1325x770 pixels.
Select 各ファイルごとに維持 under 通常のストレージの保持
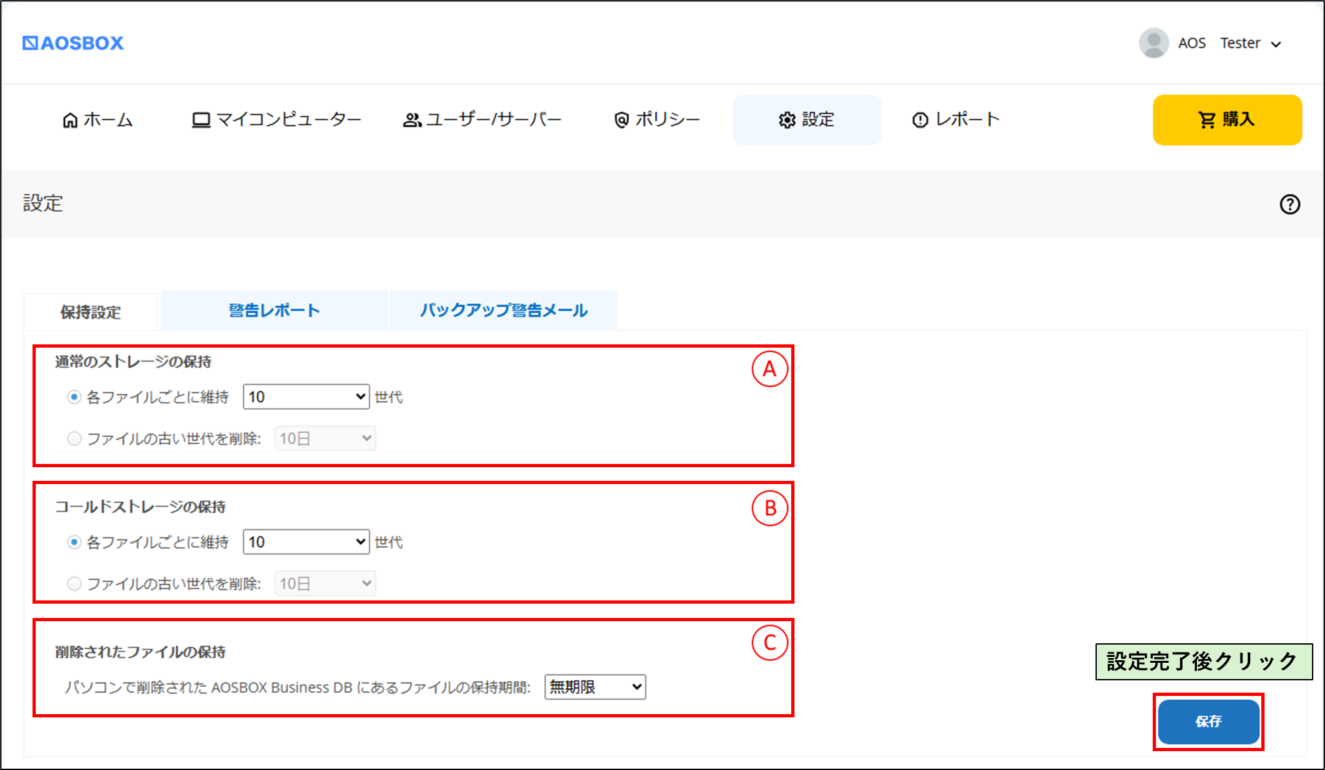[74, 397]
